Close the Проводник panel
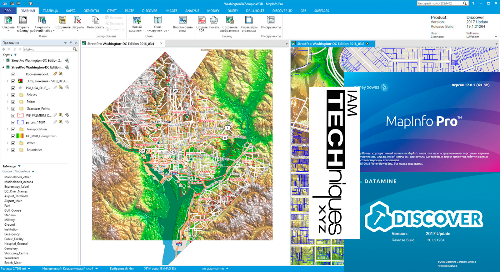Viewport: 500px width, 272px height. pyautogui.click(x=76, y=43)
